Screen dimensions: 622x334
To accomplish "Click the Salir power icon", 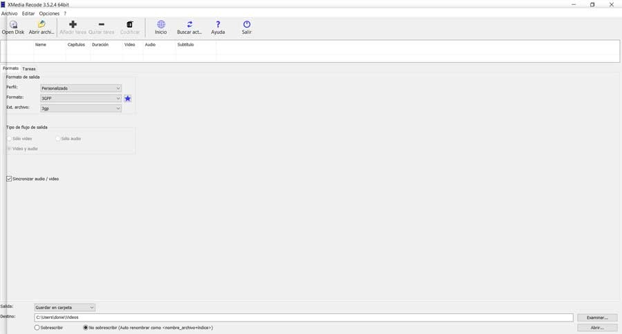I will pos(246,25).
